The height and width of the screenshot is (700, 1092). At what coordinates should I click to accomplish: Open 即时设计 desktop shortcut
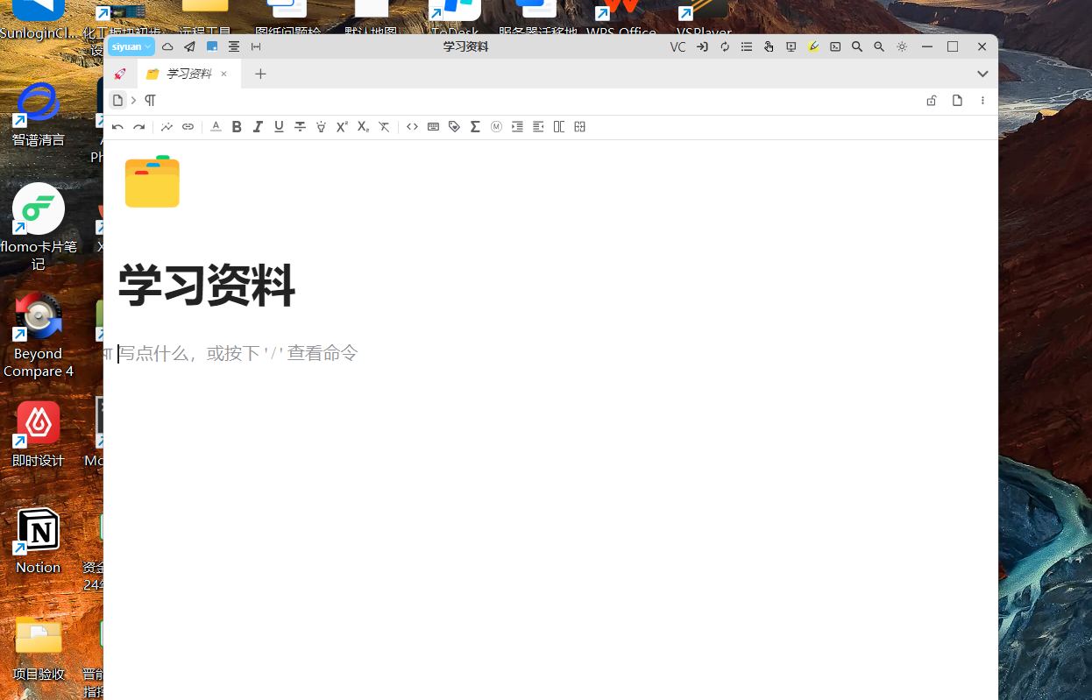point(39,435)
